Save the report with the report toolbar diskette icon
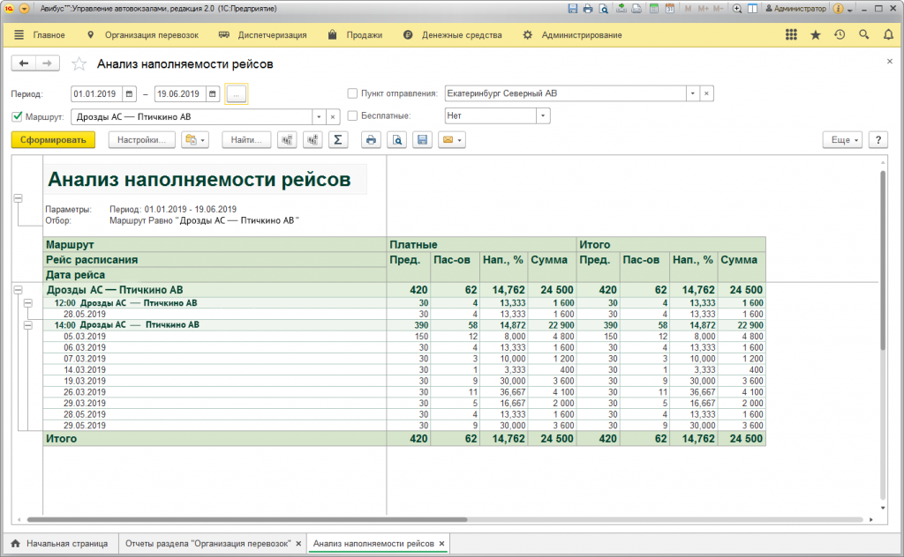This screenshot has height=557, width=904. pyautogui.click(x=423, y=140)
